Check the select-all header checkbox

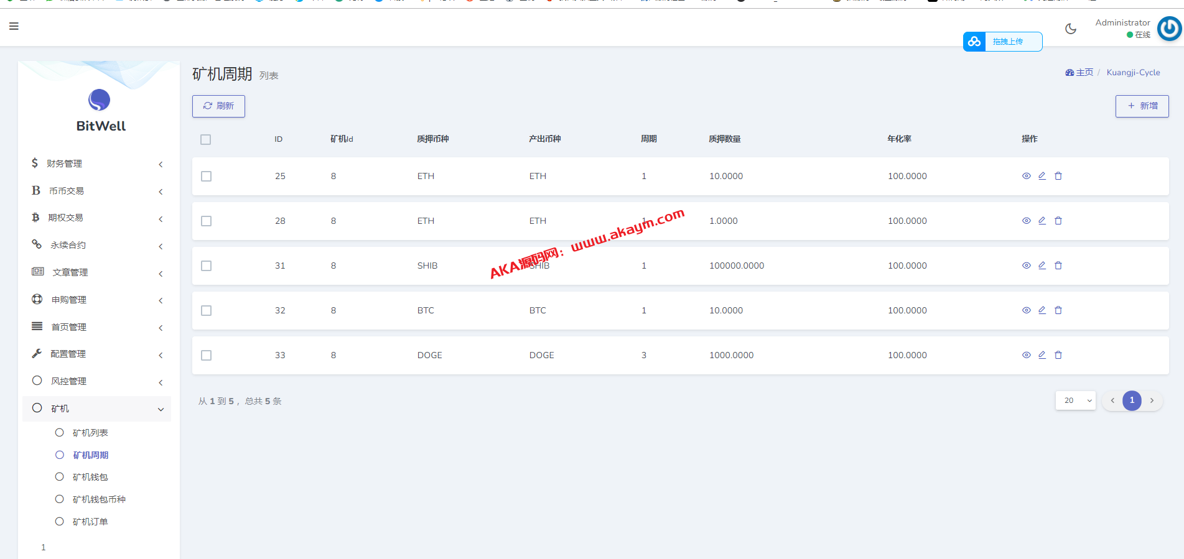pos(206,139)
